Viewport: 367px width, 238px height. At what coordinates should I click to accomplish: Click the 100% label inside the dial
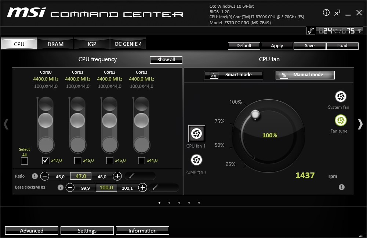(x=270, y=135)
